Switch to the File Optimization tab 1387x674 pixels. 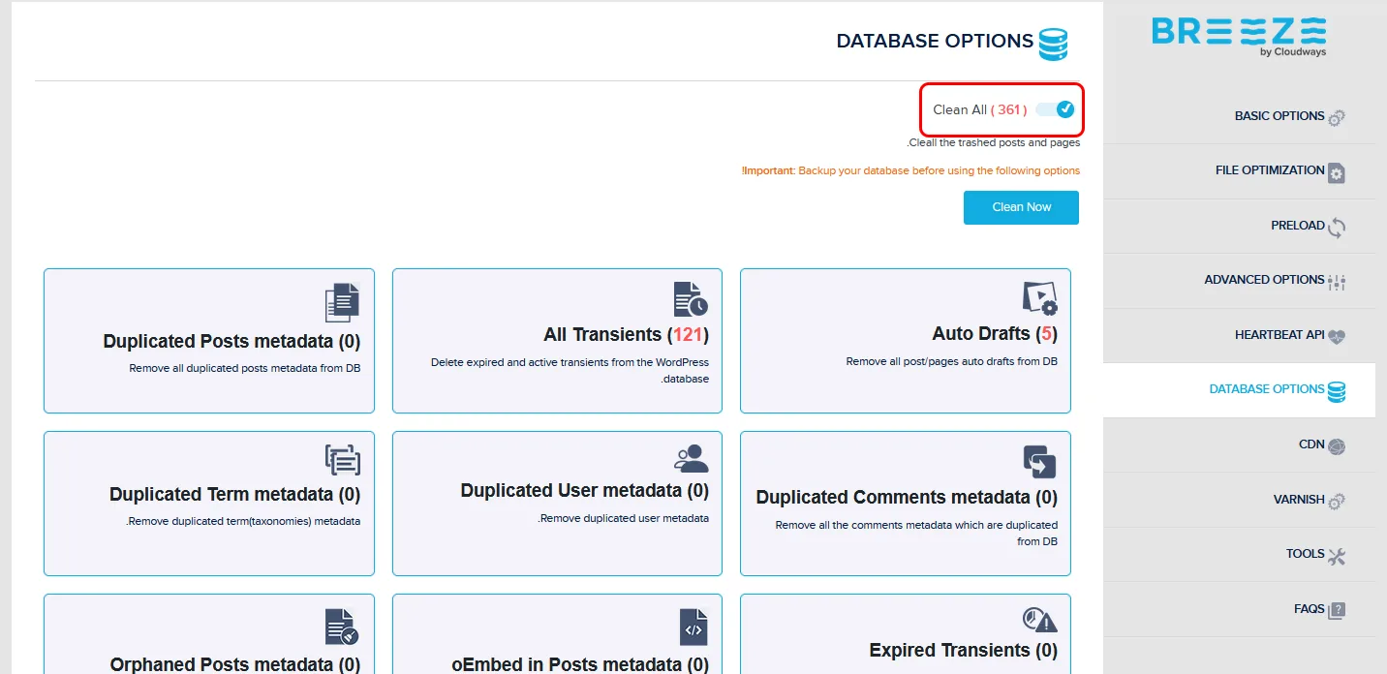1240,171
